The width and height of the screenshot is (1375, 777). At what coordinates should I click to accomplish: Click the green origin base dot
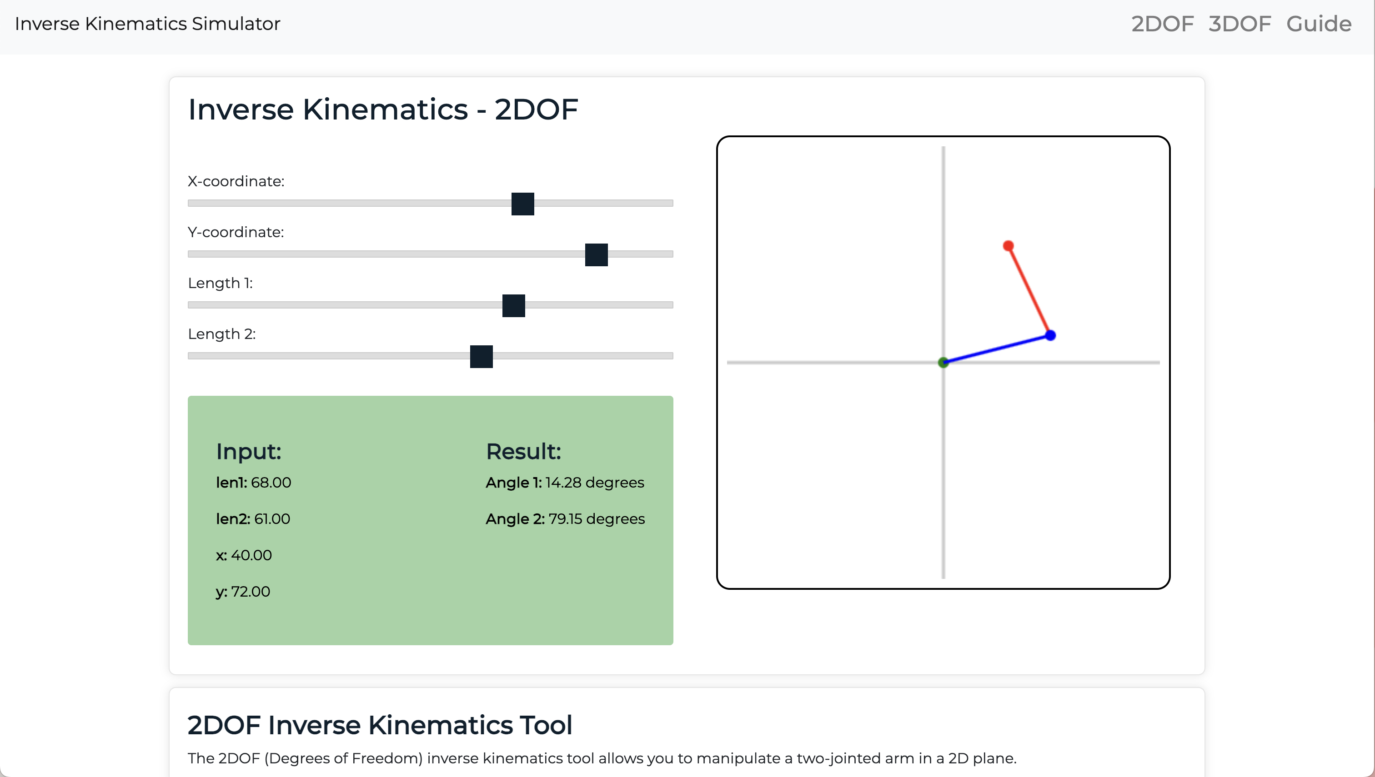[943, 362]
